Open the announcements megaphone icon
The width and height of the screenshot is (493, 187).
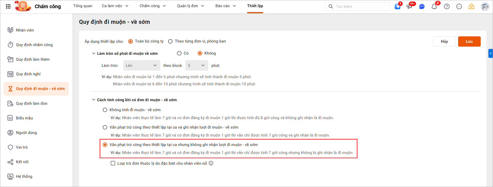coord(410,6)
